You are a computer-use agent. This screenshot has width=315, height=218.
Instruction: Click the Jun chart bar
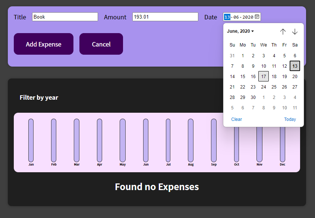[x=146, y=140]
